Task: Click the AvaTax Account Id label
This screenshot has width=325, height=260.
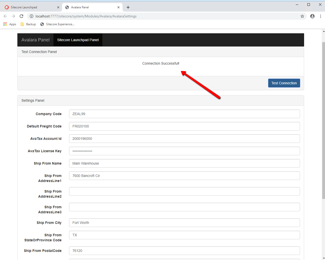Action: pos(46,139)
